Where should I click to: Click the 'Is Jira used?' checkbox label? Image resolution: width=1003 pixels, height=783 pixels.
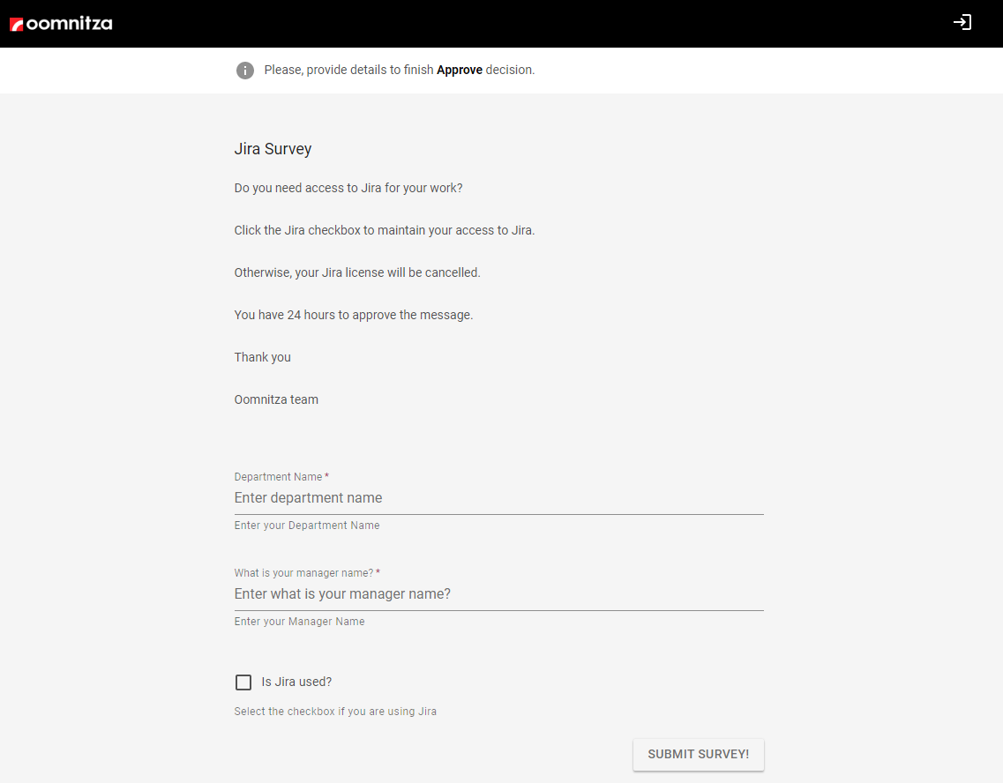point(296,682)
